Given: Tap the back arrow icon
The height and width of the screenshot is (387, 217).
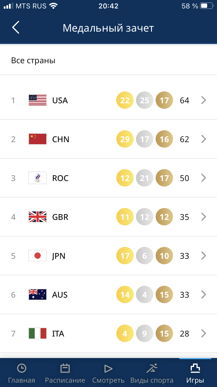Looking at the screenshot, I should 16,28.
